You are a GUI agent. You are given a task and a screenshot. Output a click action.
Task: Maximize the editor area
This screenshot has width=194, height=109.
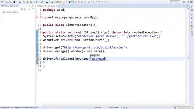pyautogui.click(x=187, y=5)
